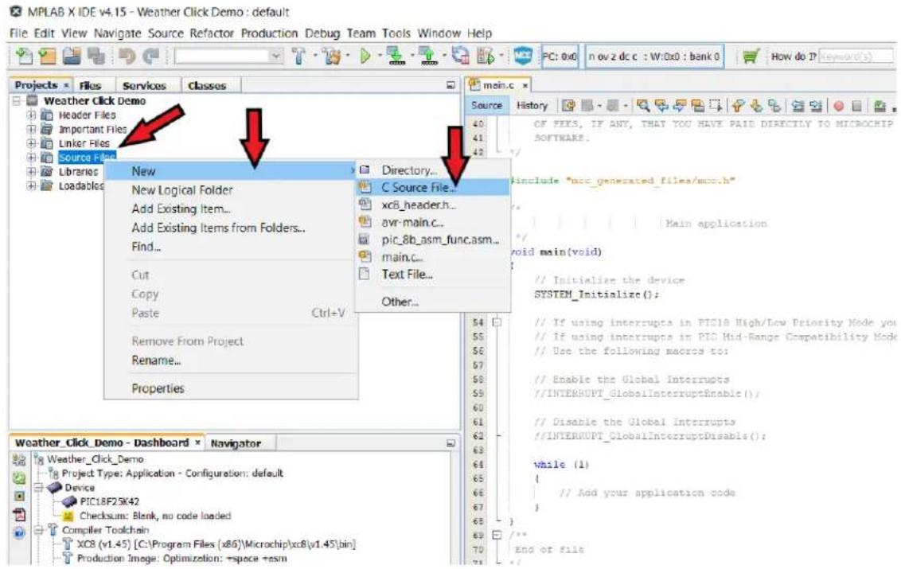Choose xc8_header.h from the New submenu
The width and height of the screenshot is (901, 569).
point(433,205)
